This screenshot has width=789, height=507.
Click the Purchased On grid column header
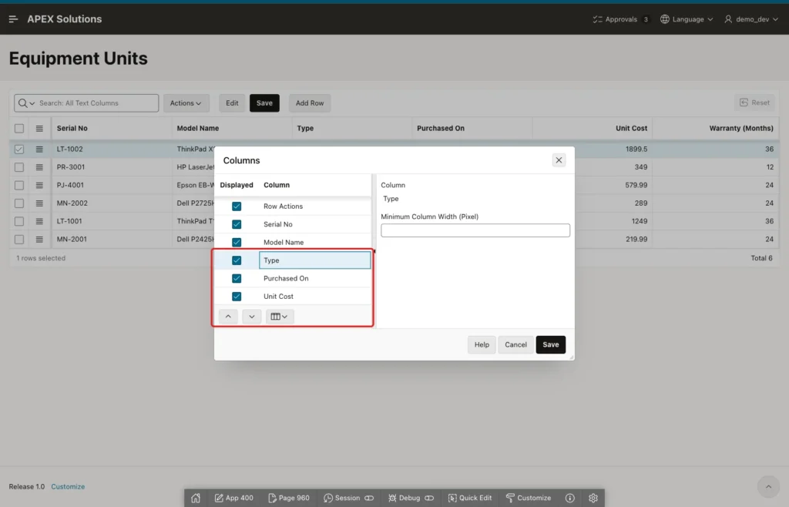click(472, 128)
